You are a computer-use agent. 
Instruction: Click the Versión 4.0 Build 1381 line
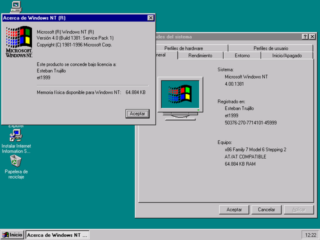tap(75, 38)
